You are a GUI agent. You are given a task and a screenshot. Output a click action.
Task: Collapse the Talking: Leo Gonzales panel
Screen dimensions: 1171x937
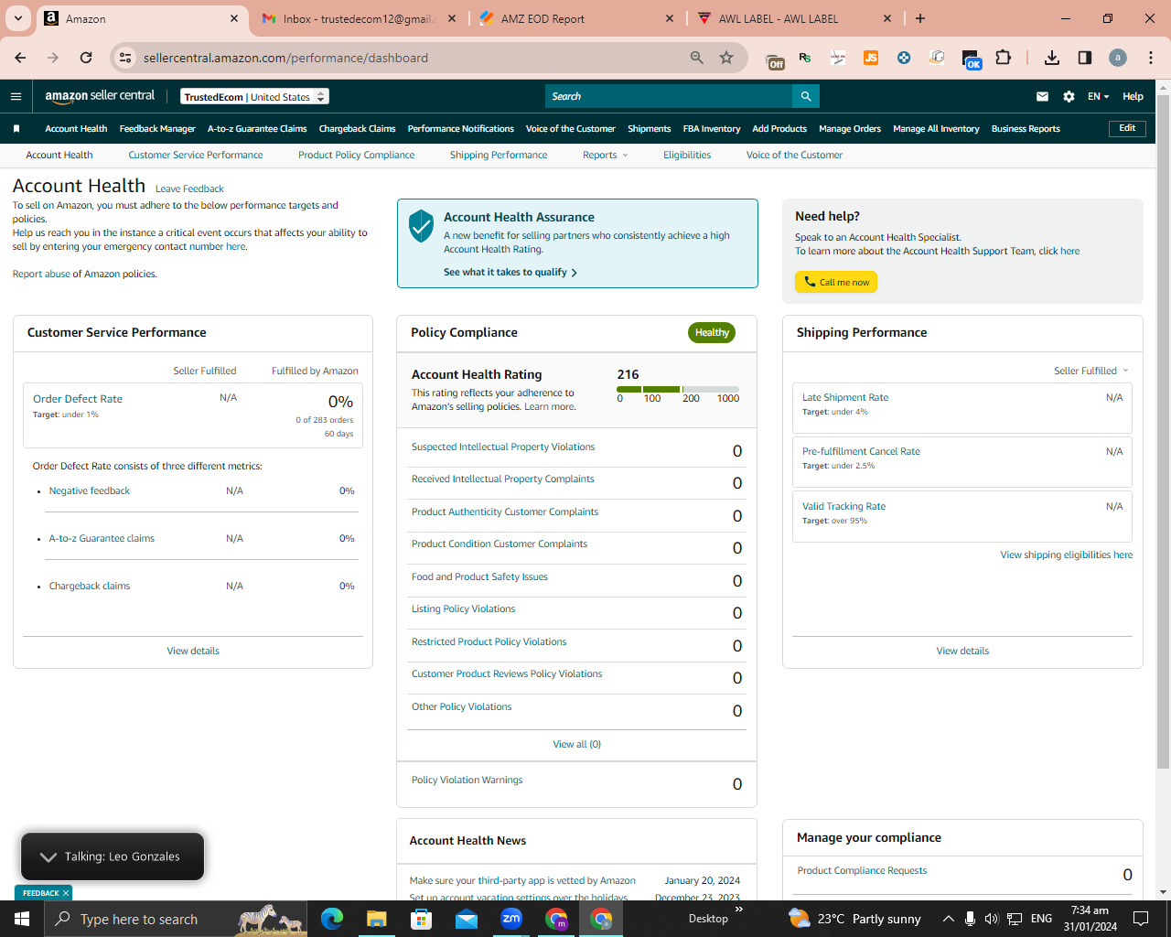48,856
